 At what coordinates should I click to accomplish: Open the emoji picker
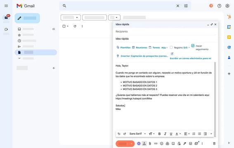[161, 143]
